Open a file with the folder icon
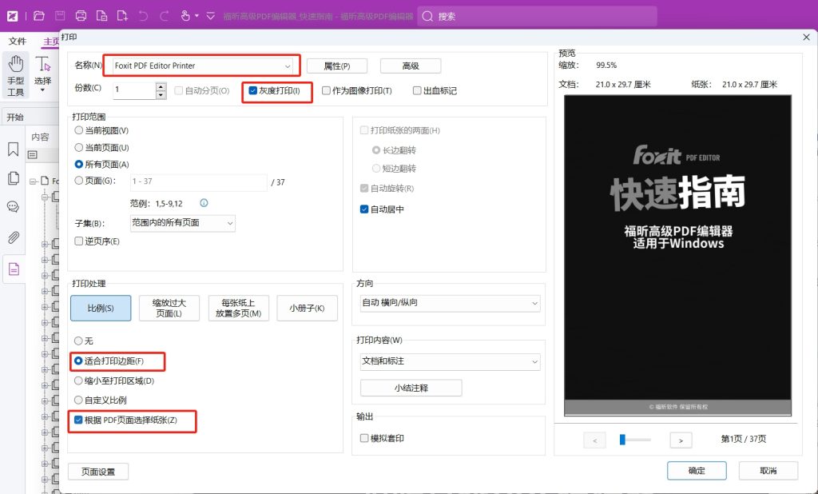This screenshot has width=818, height=494. 39,16
